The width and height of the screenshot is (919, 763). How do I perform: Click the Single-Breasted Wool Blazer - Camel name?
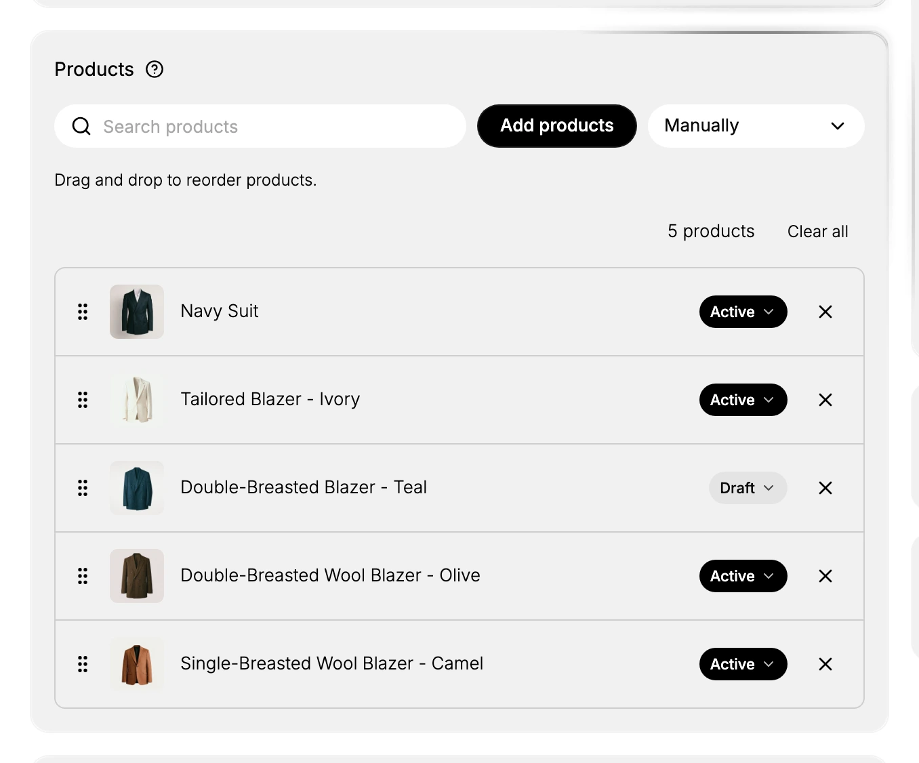click(332, 663)
